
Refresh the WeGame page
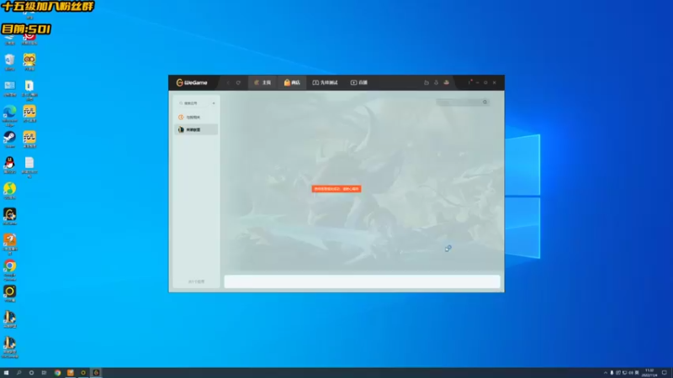click(x=238, y=82)
